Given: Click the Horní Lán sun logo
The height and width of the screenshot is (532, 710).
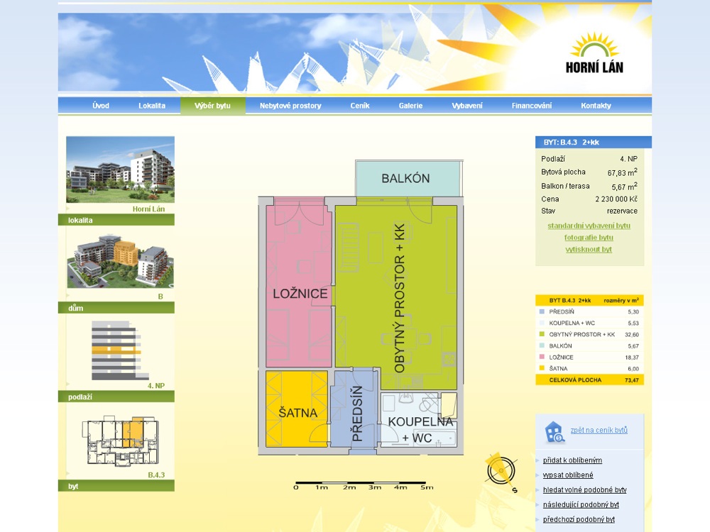Looking at the screenshot, I should pos(594,54).
